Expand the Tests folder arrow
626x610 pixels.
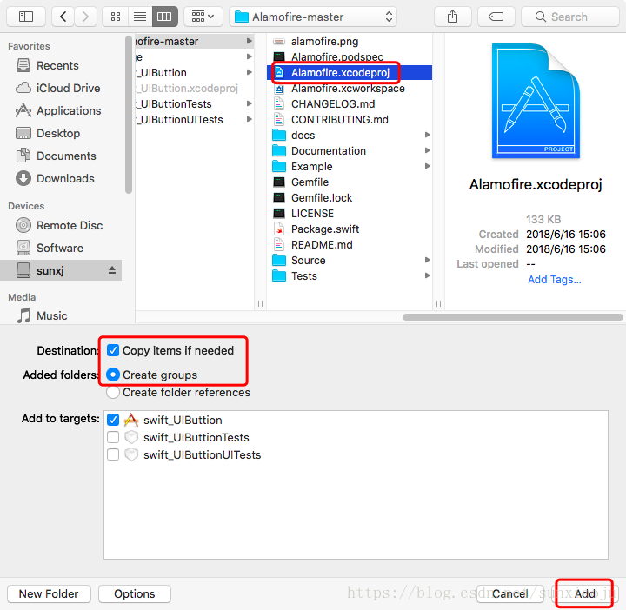tap(427, 276)
